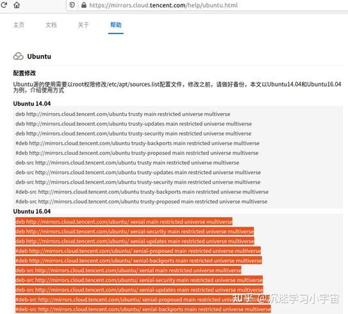
Task: Click the browser reload icon
Action: click(4, 4)
